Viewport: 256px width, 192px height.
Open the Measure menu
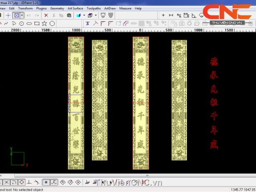125,9
